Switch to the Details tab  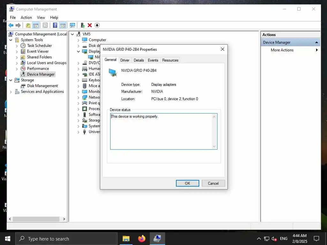pos(139,60)
